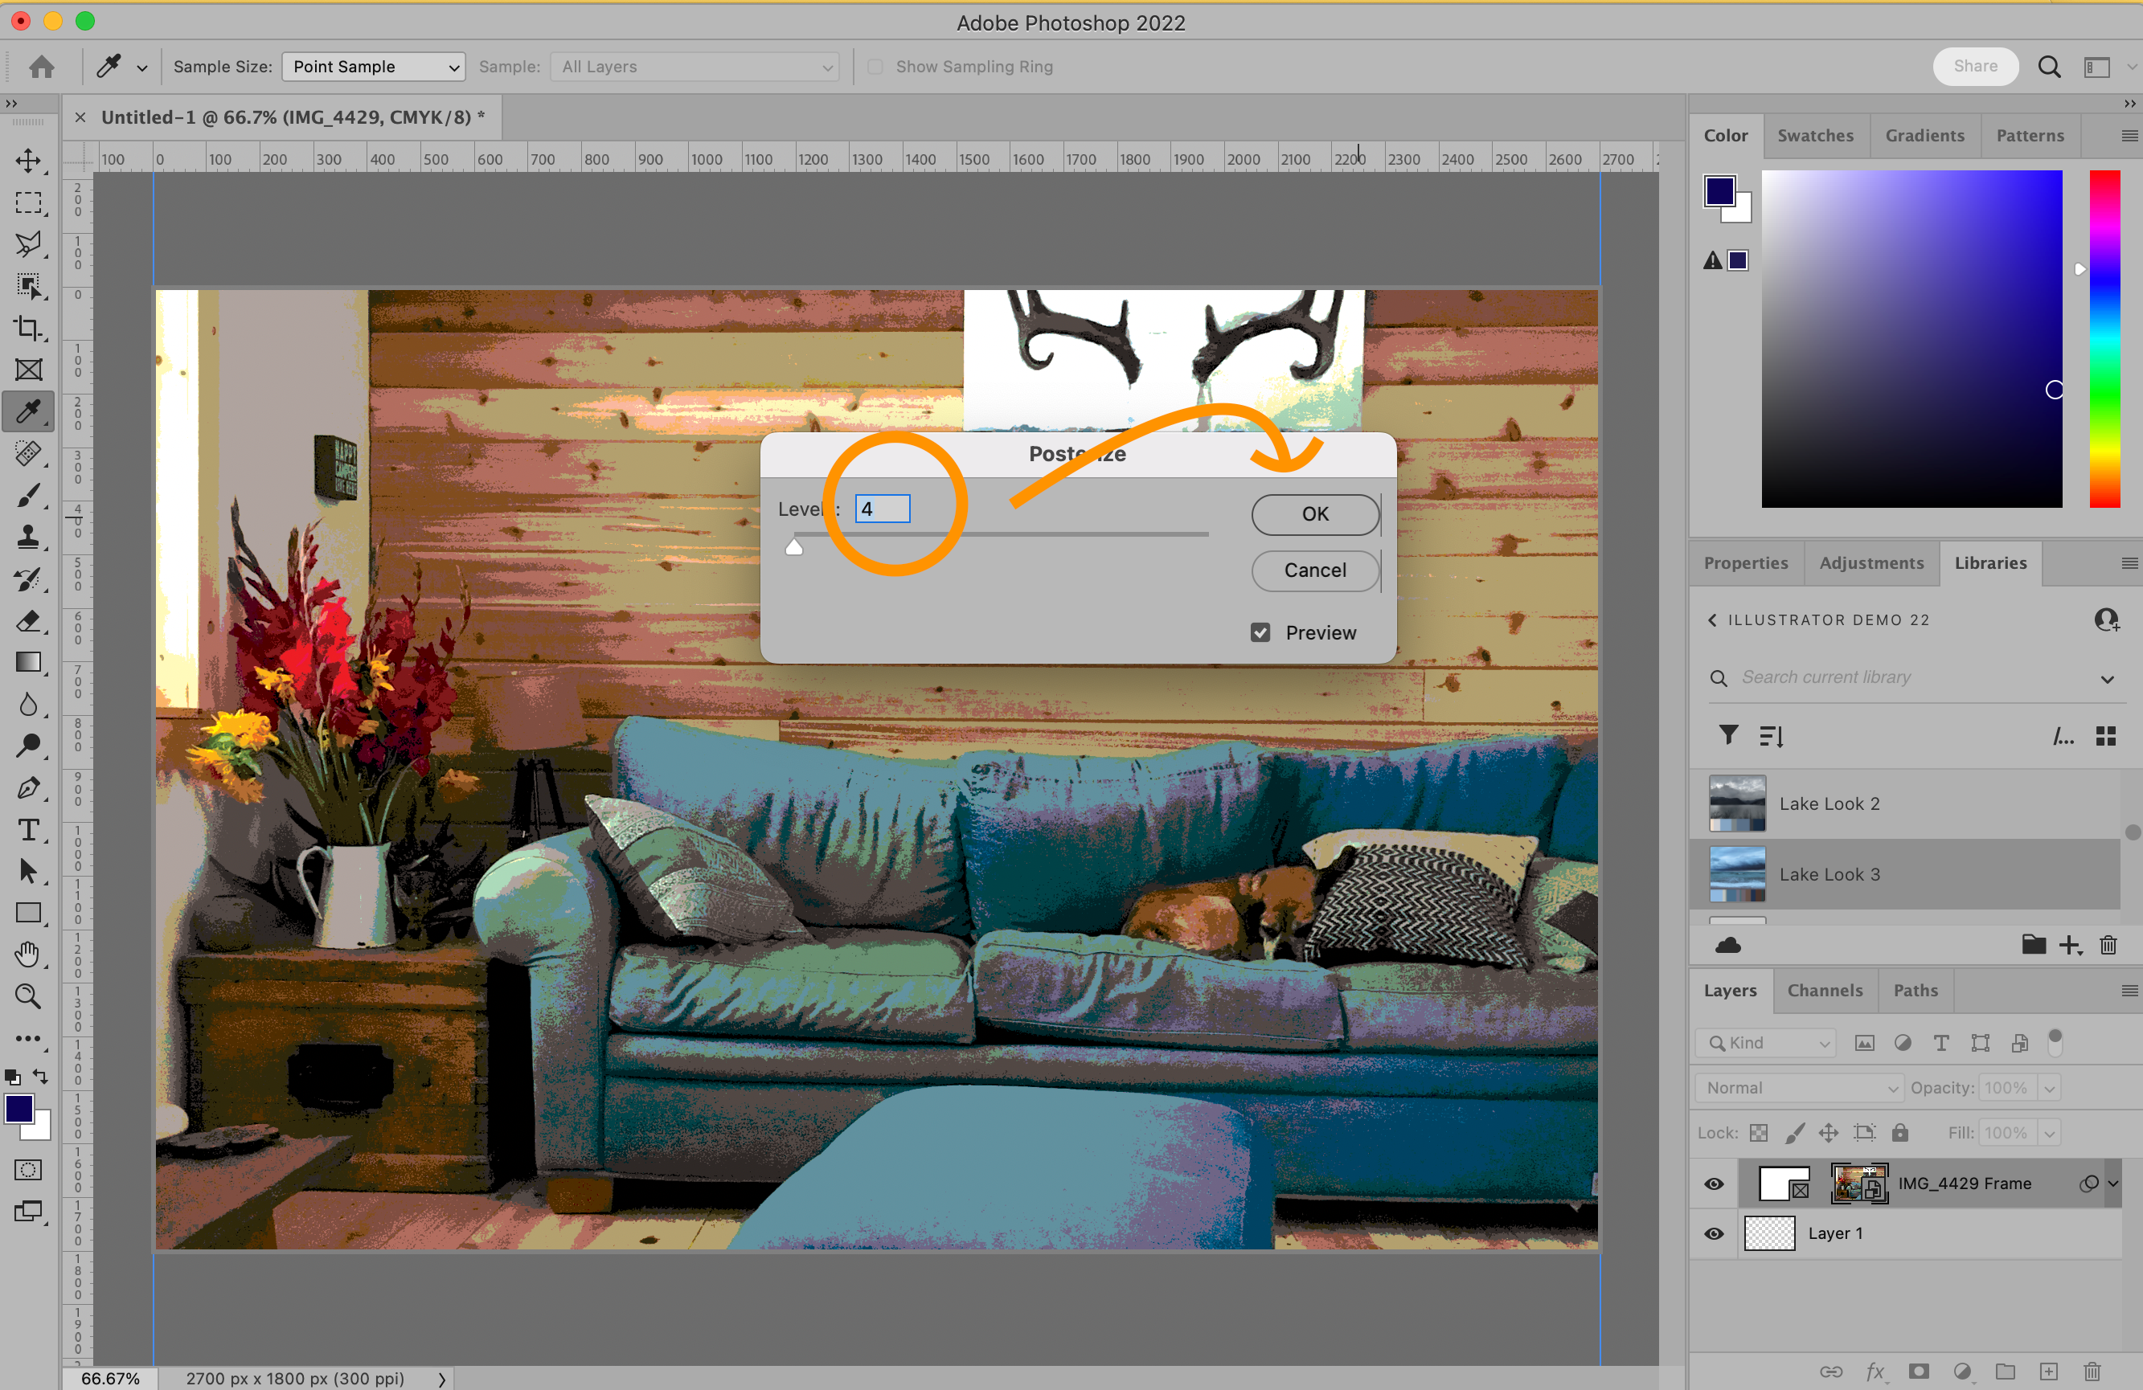
Task: Uncheck the Preview checkbox in Posterize
Action: point(1260,633)
